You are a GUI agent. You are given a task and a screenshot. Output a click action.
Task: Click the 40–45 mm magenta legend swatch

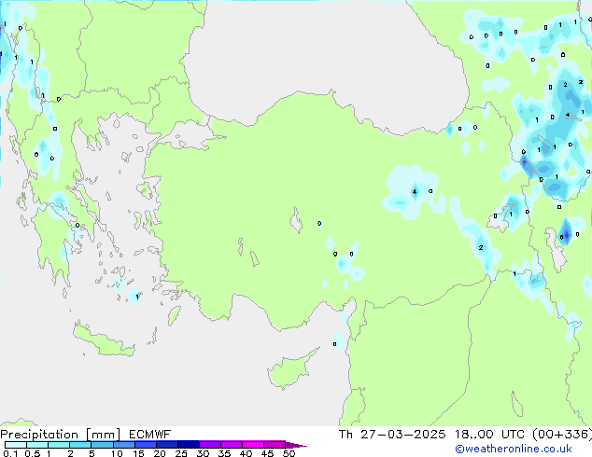coord(253,445)
